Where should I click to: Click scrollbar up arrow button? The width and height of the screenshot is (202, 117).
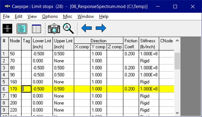click(x=177, y=40)
